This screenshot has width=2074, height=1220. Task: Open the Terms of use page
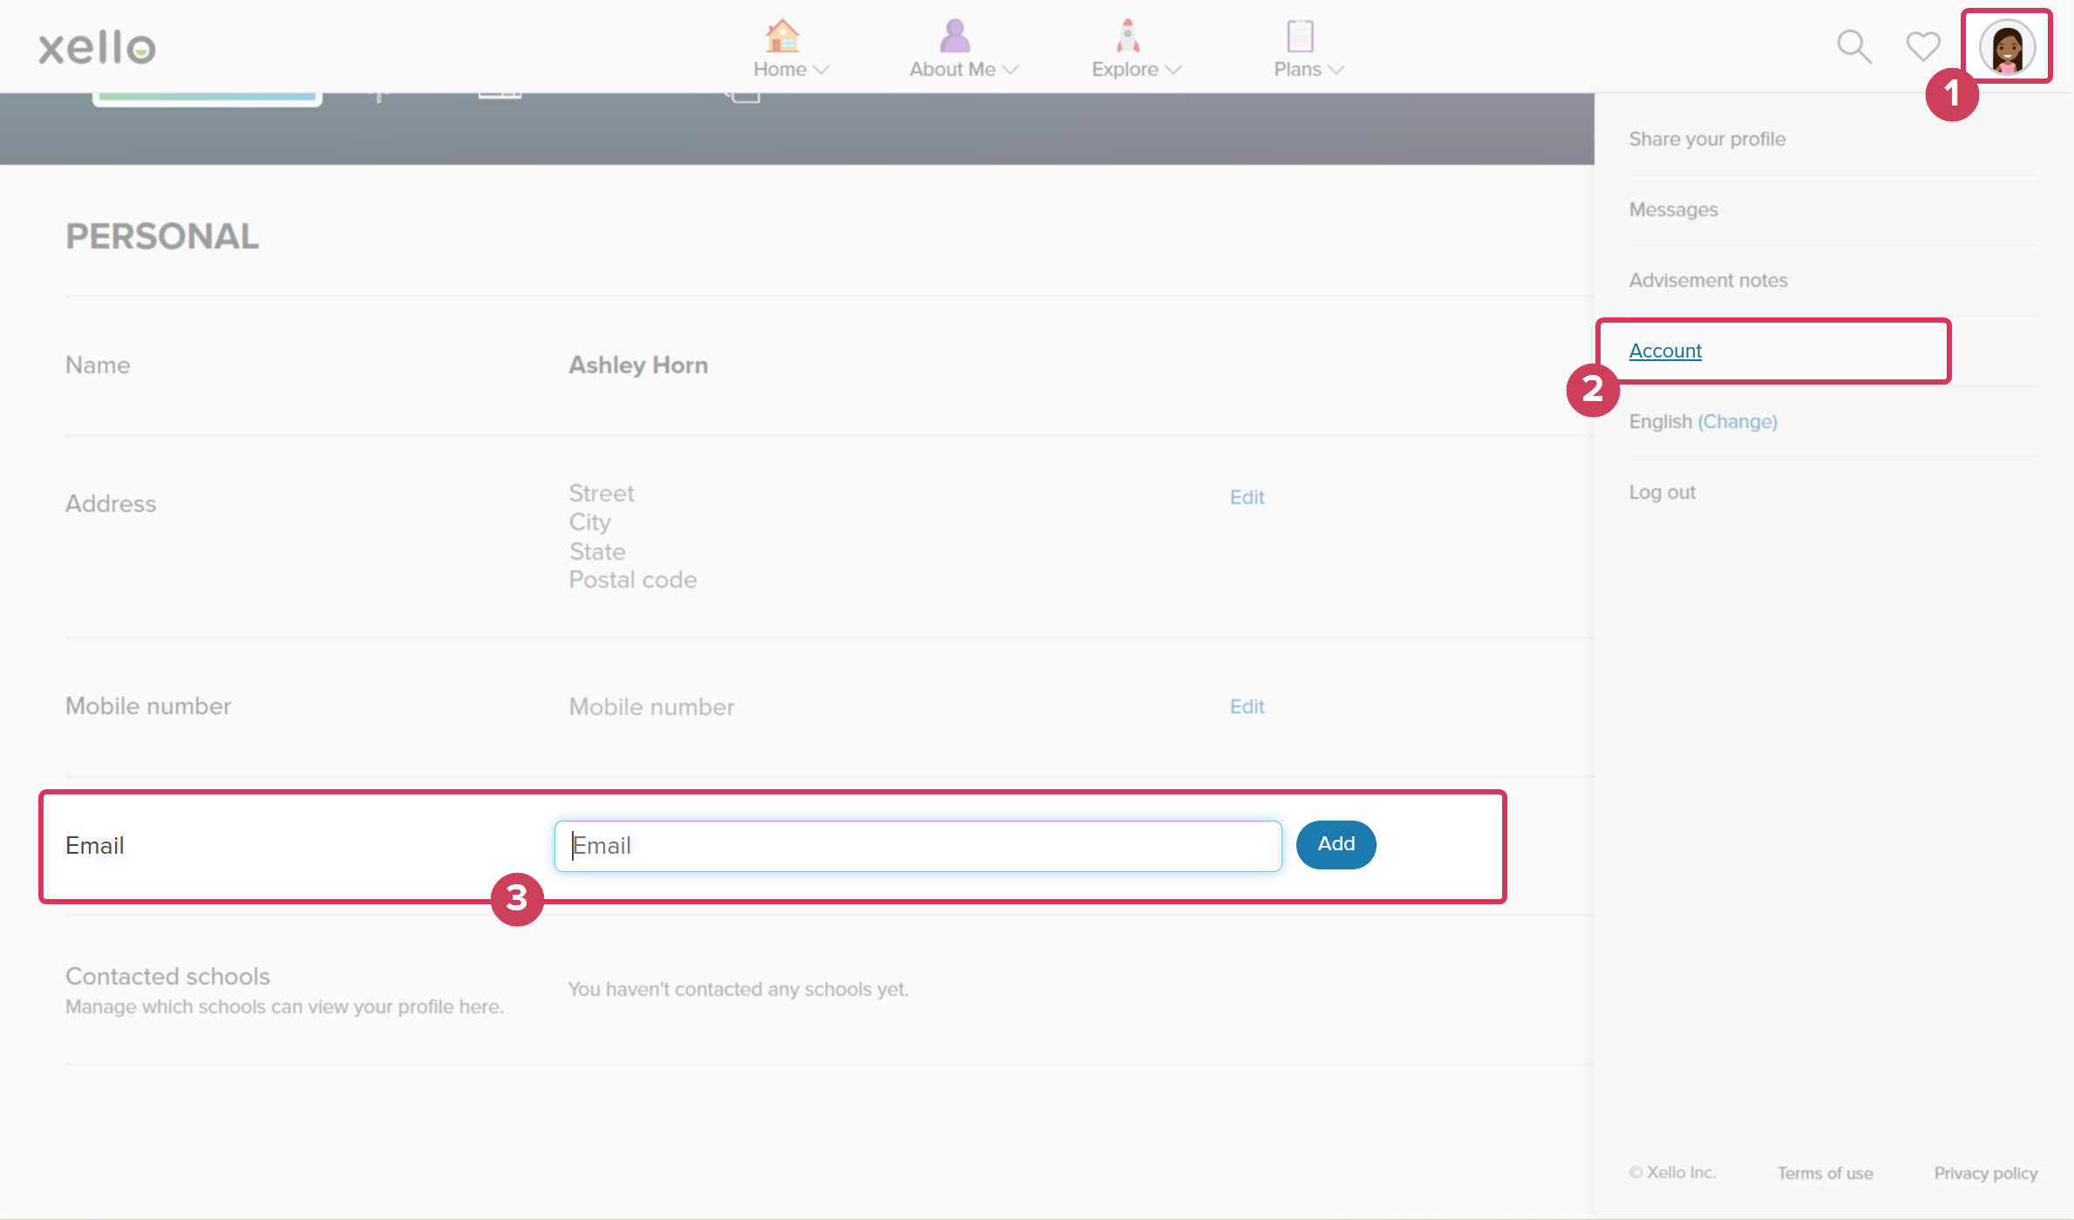[x=1826, y=1173]
